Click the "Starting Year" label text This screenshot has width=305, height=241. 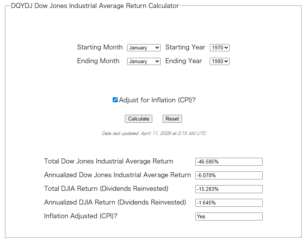point(185,48)
